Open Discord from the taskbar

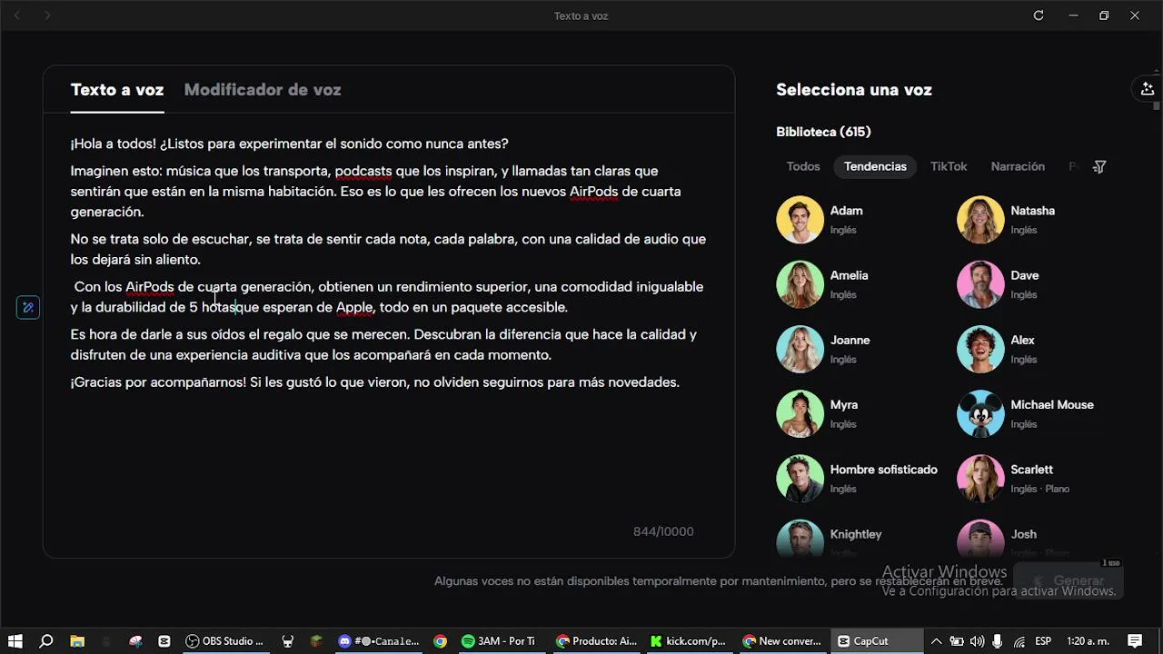tap(379, 641)
